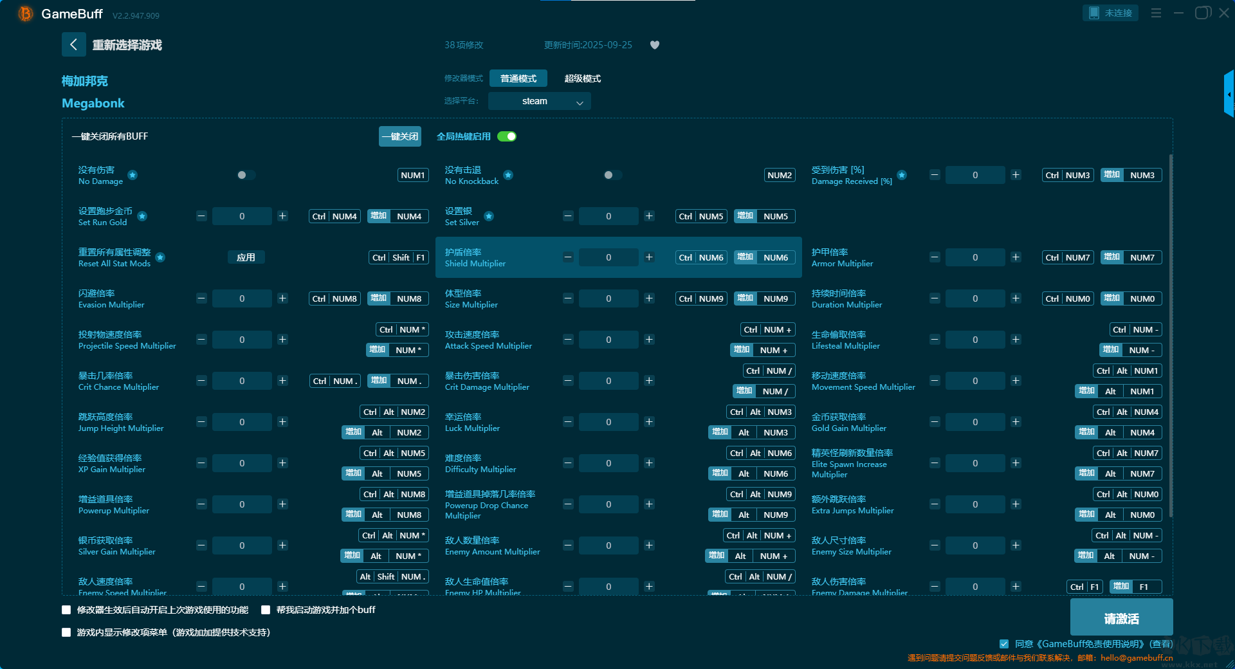The image size is (1235, 669).
Task: Increase the Evasion Multiplier value
Action: tap(282, 298)
